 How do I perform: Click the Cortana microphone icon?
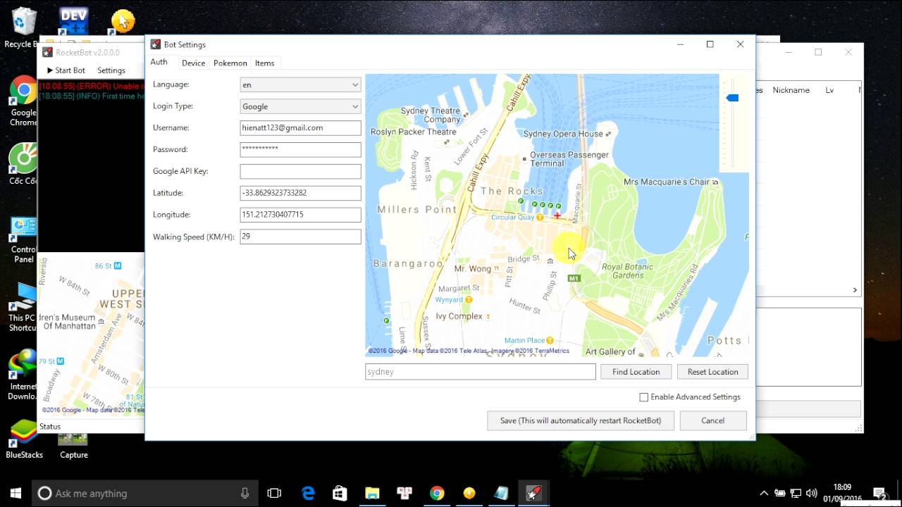[x=245, y=493]
